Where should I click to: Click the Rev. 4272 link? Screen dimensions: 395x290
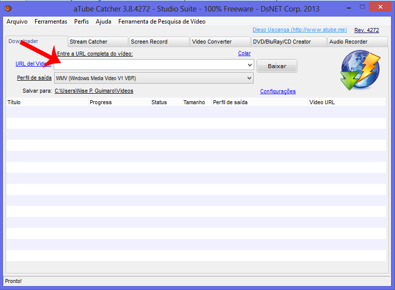point(366,30)
